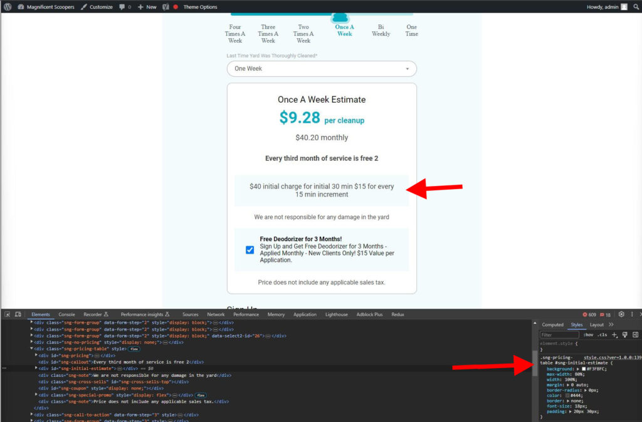The width and height of the screenshot is (642, 422).
Task: Open DevTools settings gear
Action: pyautogui.click(x=621, y=314)
